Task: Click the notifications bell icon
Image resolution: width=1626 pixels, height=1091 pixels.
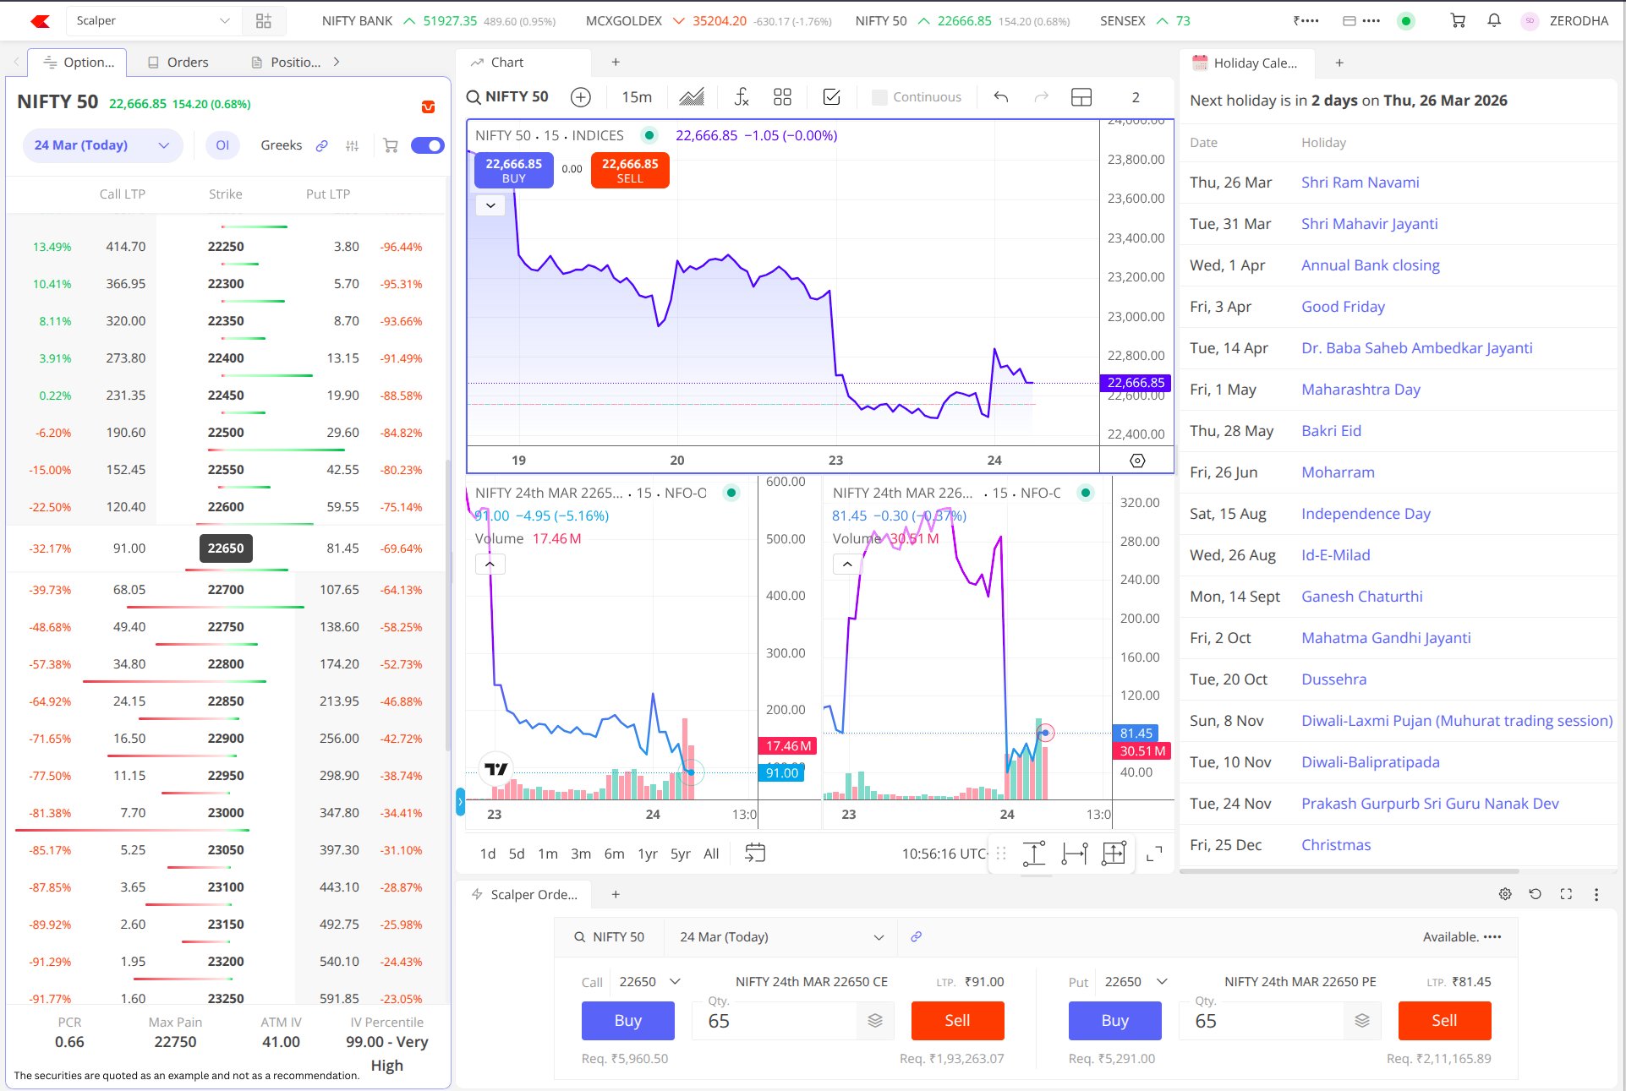Action: [x=1494, y=21]
